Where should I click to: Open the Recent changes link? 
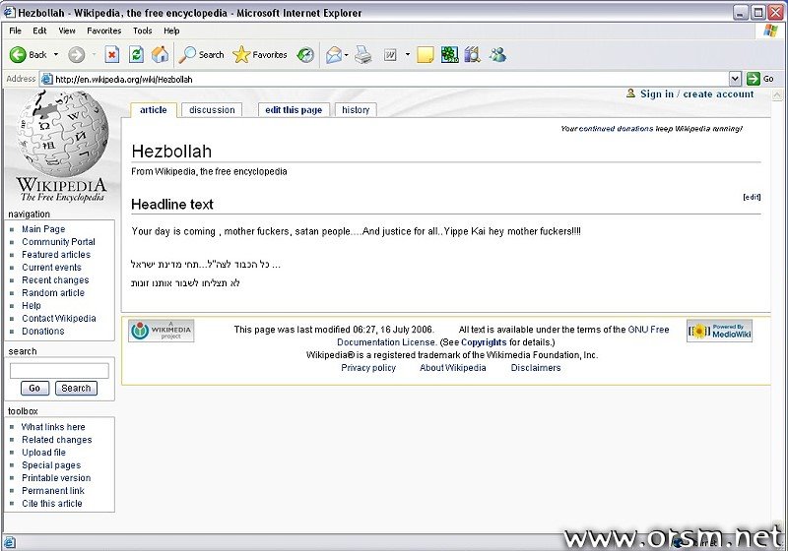55,280
